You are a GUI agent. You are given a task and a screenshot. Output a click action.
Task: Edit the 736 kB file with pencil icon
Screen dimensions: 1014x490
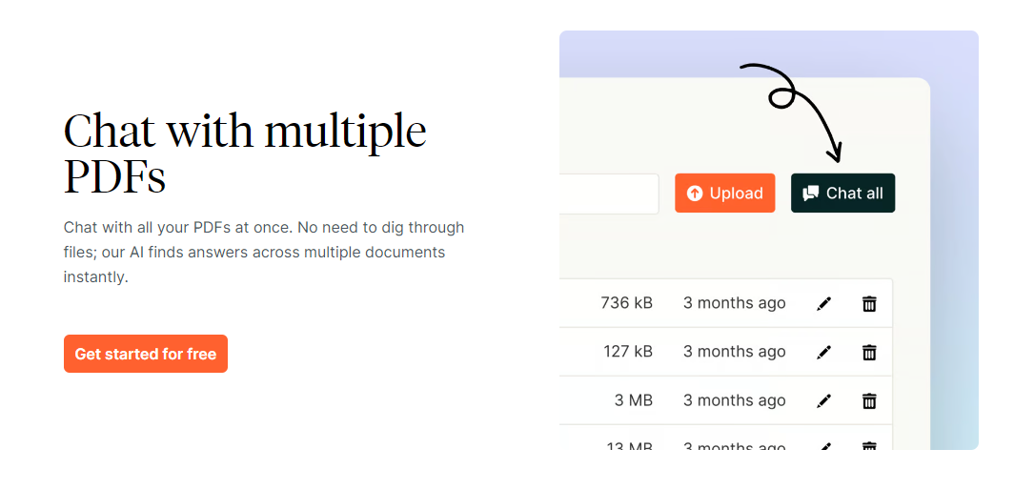pos(824,303)
